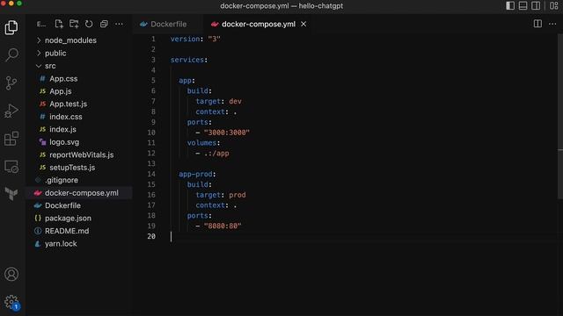563x316 pixels.
Task: Open App.css in the file tree
Action: pos(63,78)
